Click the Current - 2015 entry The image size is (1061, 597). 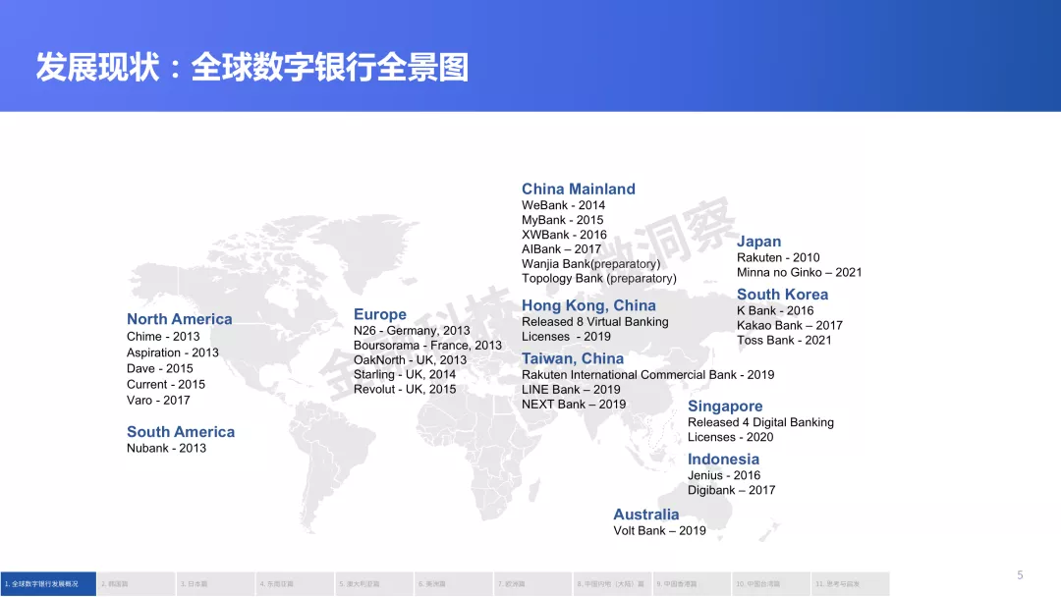(x=166, y=384)
